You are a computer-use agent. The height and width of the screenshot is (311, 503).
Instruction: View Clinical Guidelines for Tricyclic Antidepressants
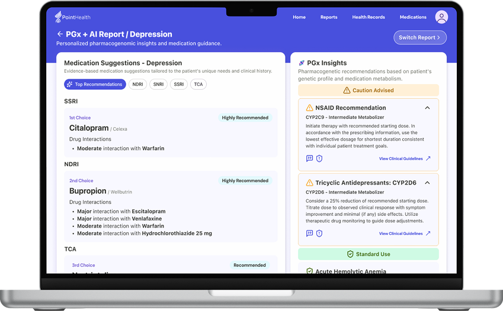coord(401,234)
